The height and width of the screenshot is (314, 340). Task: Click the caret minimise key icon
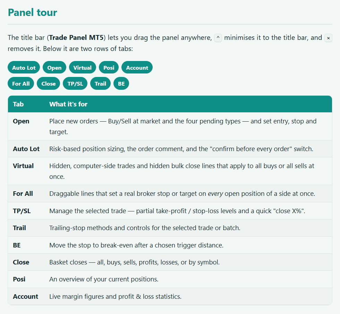218,38
